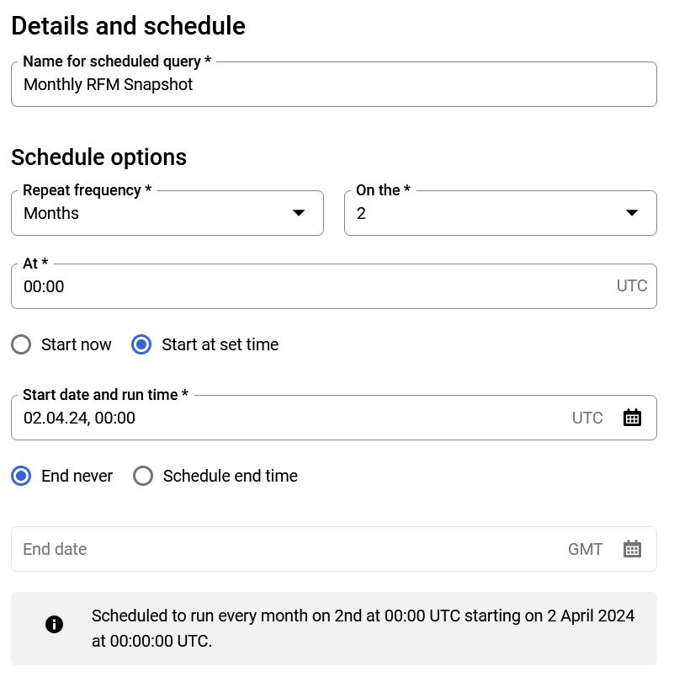674x677 pixels.
Task: Click the schedule summary message text
Action: coord(363,628)
